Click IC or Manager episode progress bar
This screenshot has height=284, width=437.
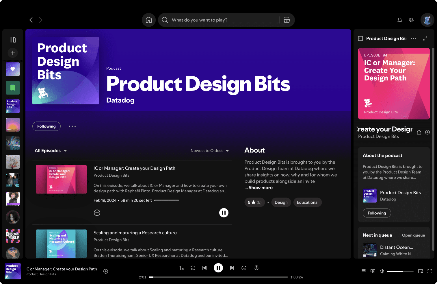tap(167, 200)
